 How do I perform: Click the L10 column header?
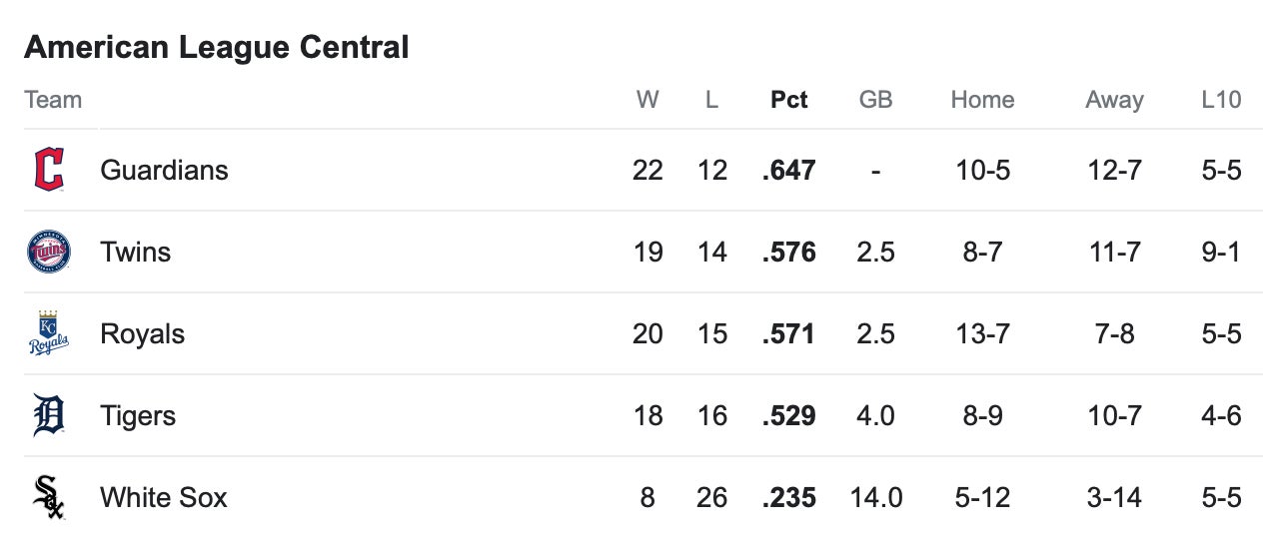(x=1221, y=100)
